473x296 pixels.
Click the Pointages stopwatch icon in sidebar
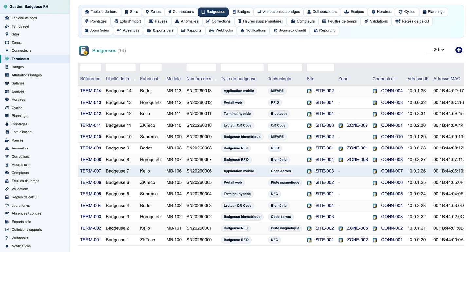coord(7,124)
